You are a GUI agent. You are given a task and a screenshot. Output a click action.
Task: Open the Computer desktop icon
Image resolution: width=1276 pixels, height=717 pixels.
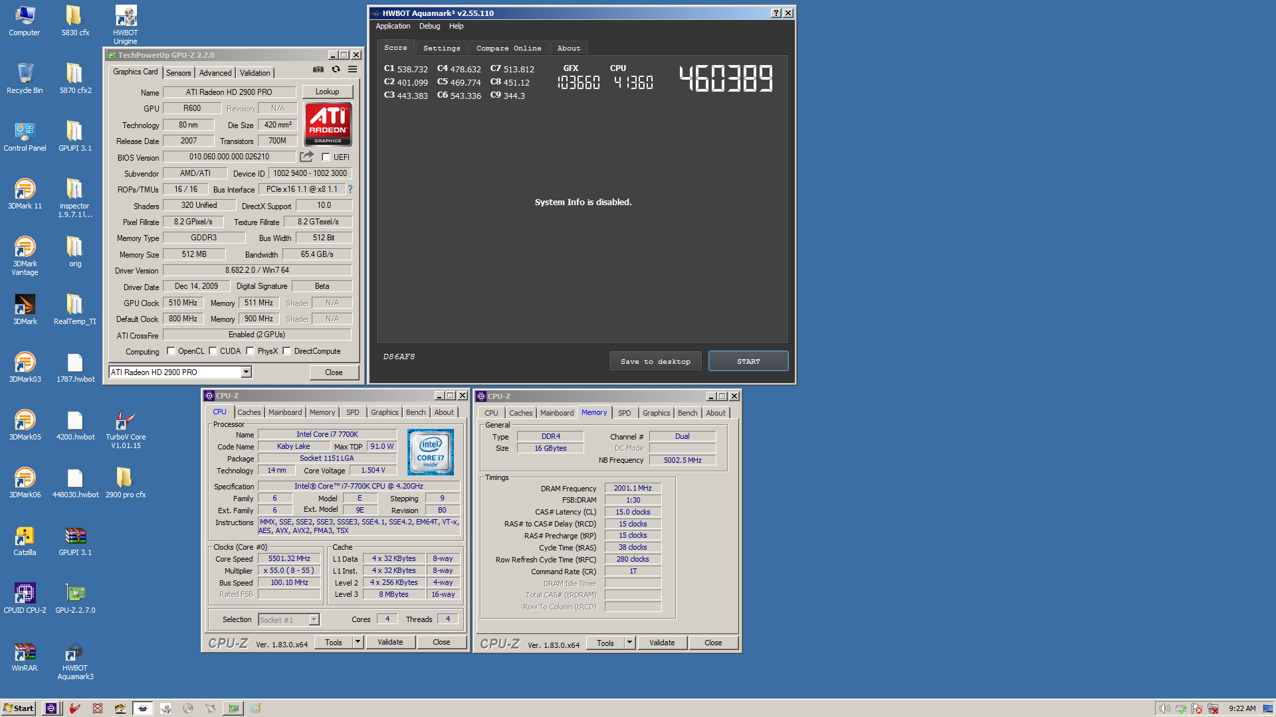[x=25, y=21]
